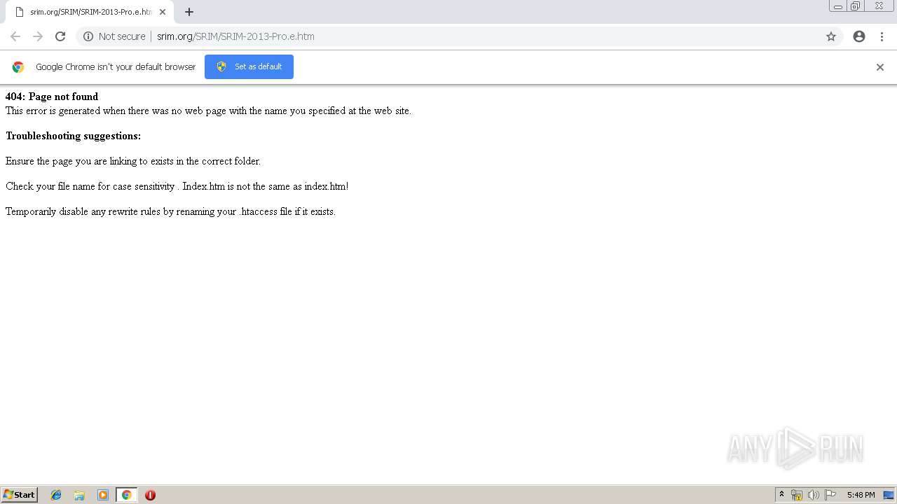Open Windows Explorer folder from taskbar

point(79,495)
